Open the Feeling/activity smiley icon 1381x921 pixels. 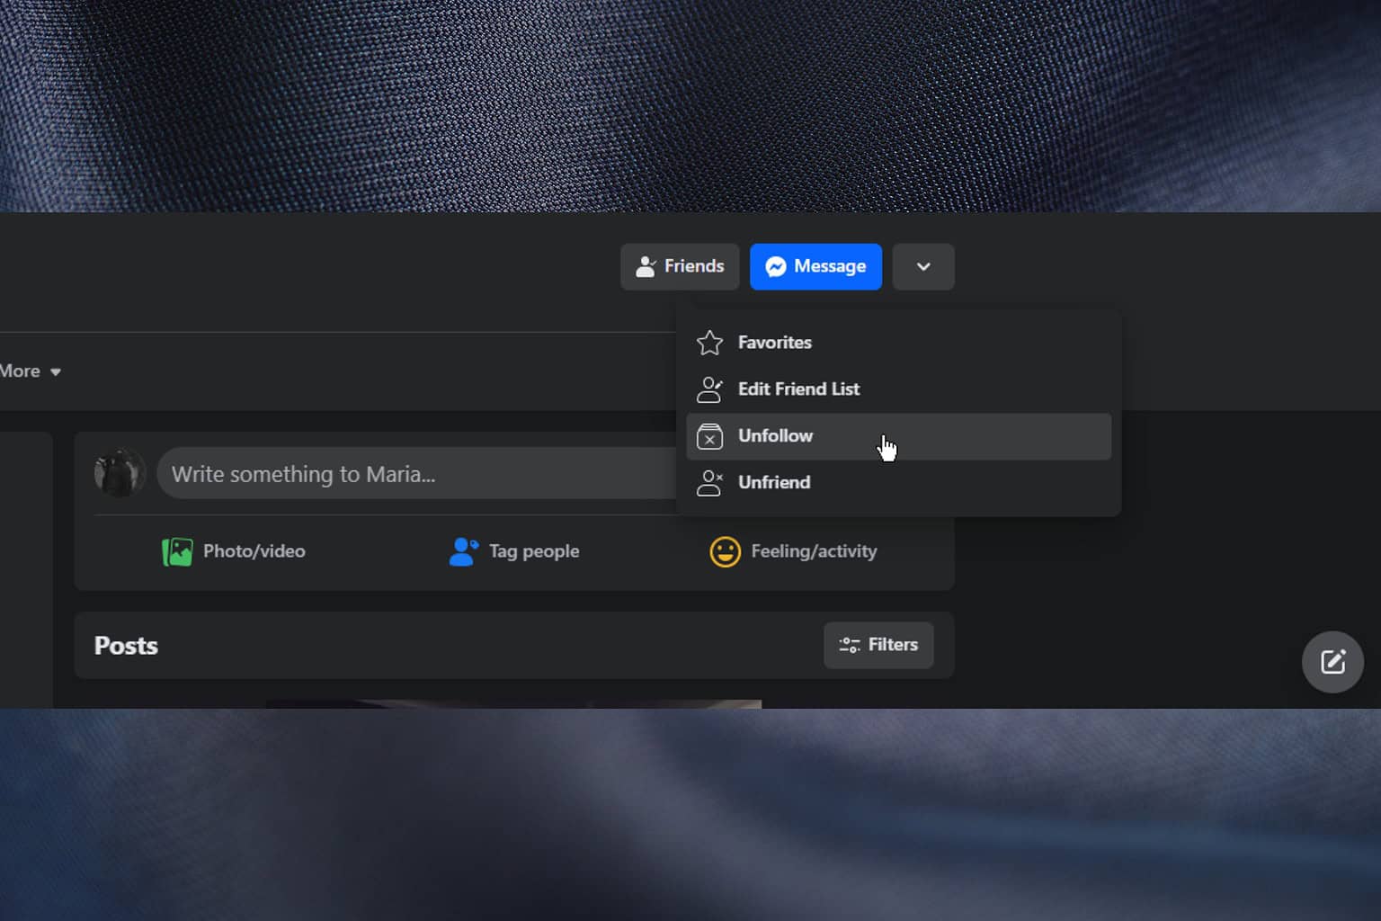click(x=725, y=551)
